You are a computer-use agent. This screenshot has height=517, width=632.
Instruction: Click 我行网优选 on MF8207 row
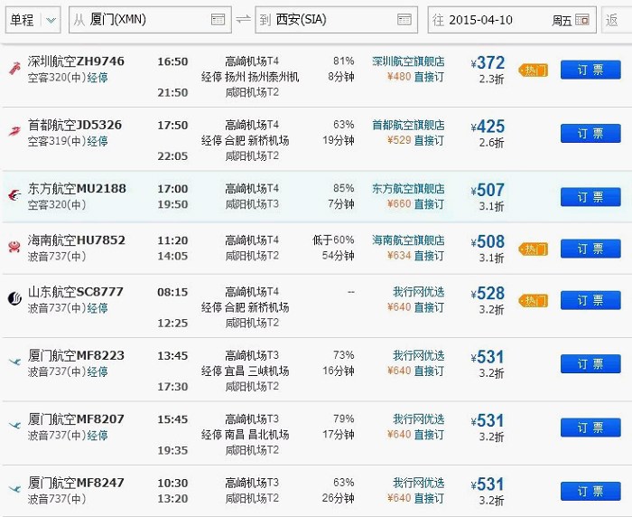pyautogui.click(x=419, y=418)
